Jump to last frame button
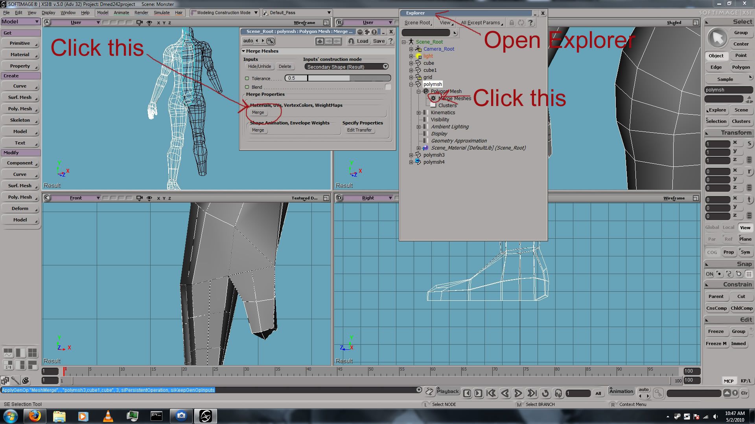The width and height of the screenshot is (755, 424). pos(532,393)
